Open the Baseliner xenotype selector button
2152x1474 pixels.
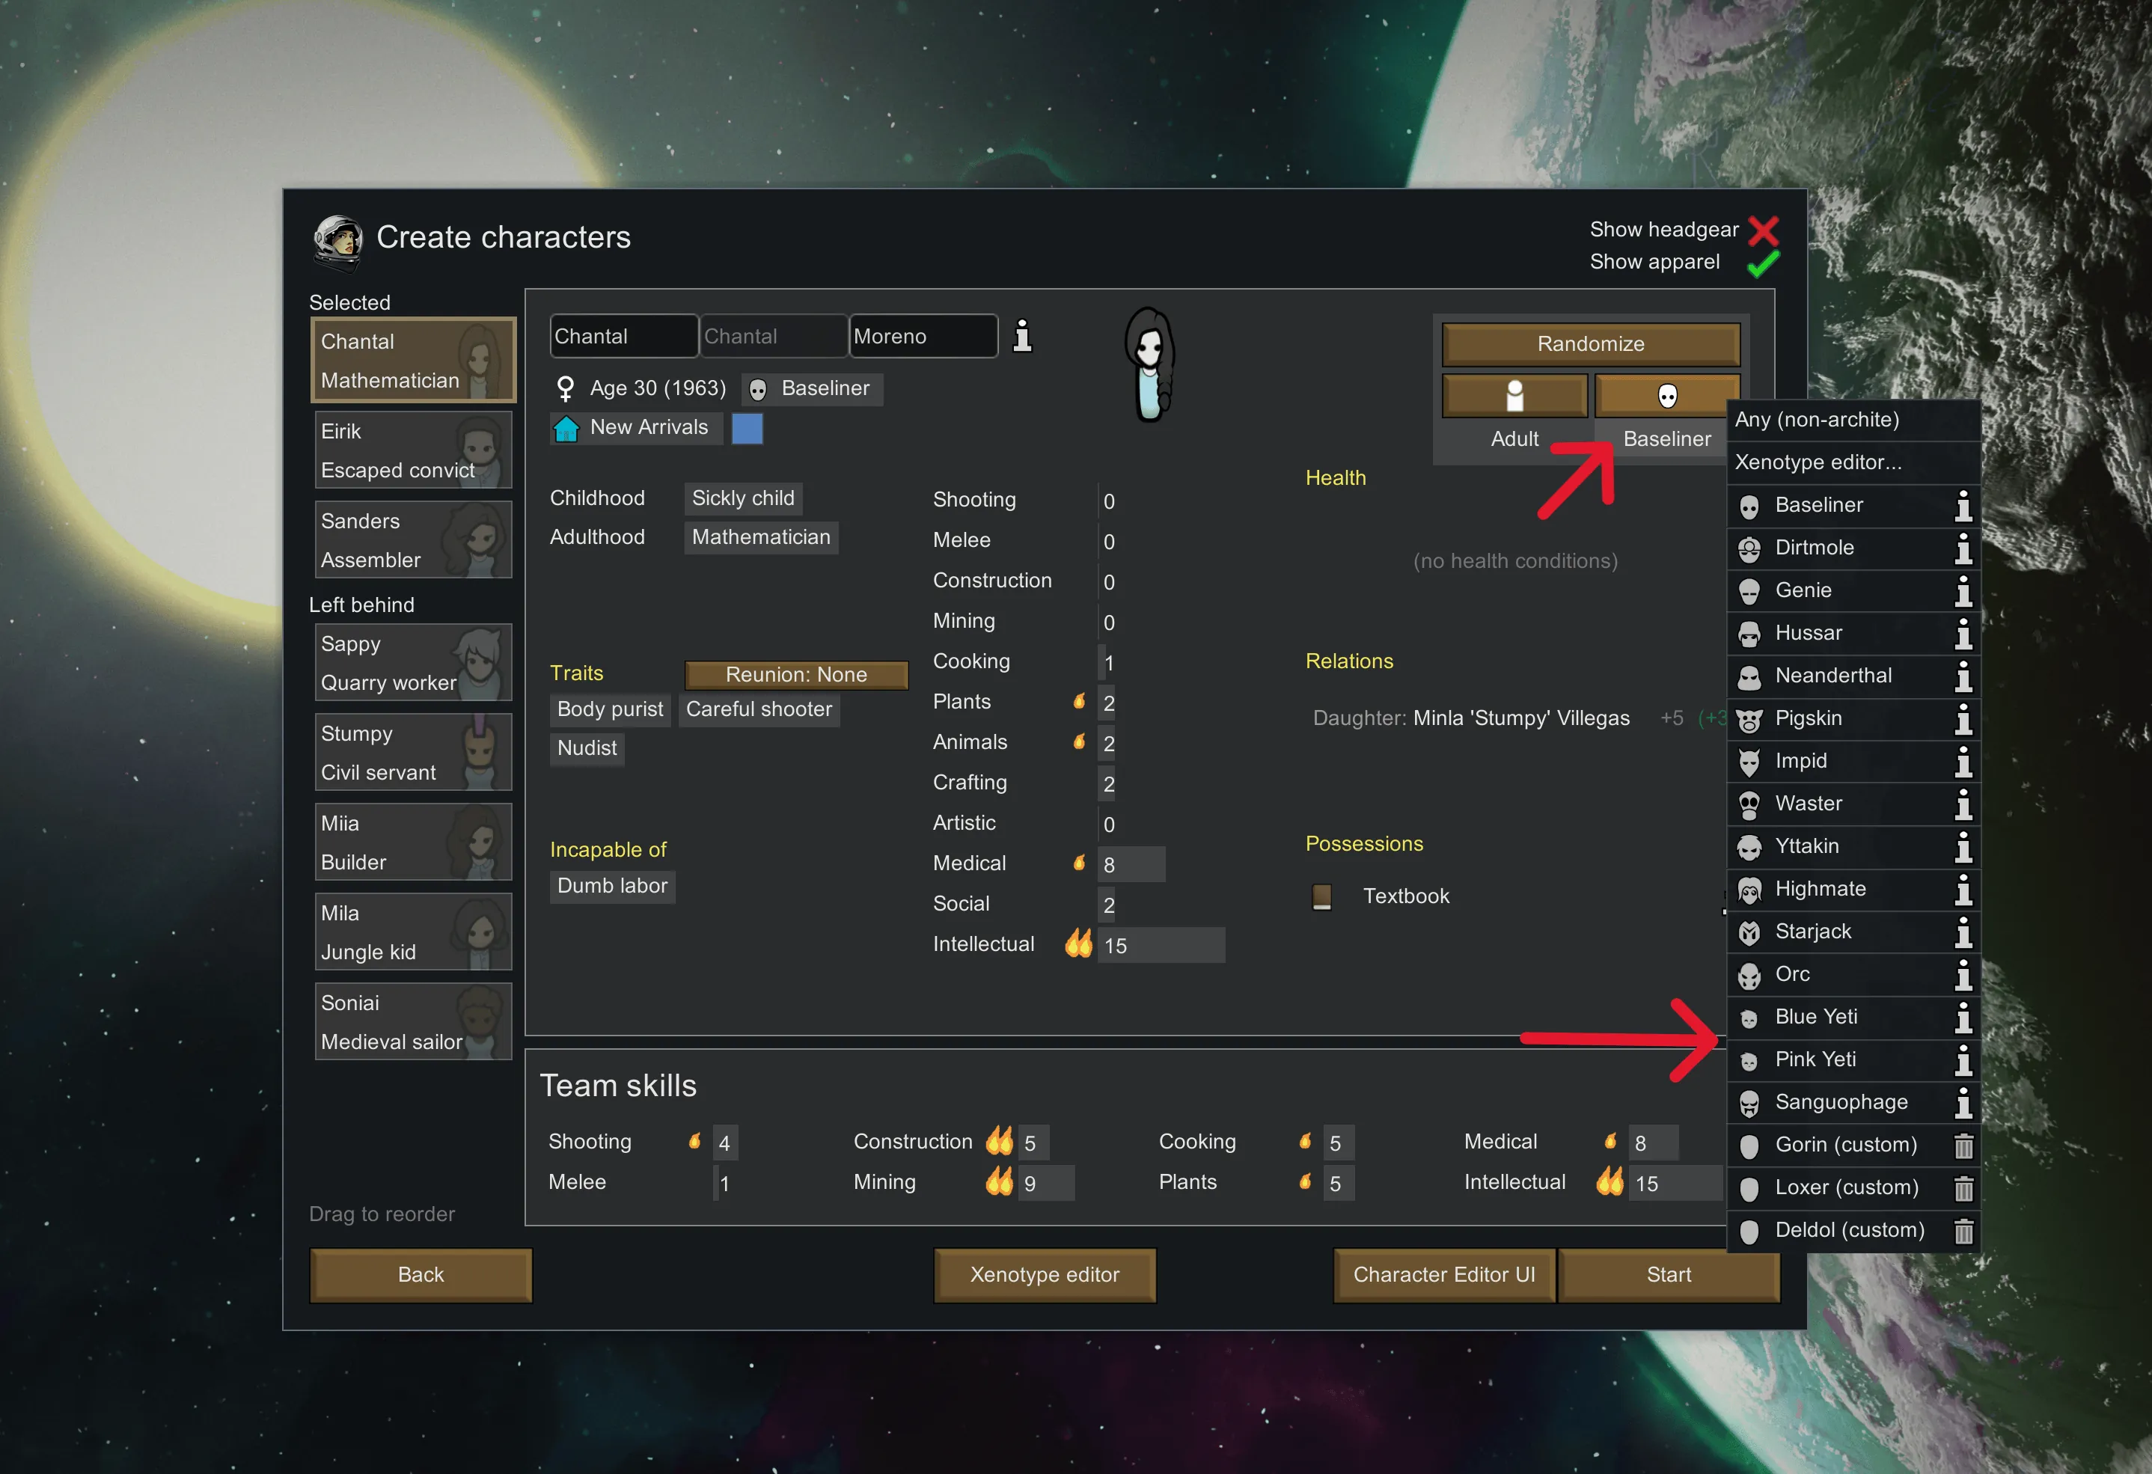(x=1667, y=397)
